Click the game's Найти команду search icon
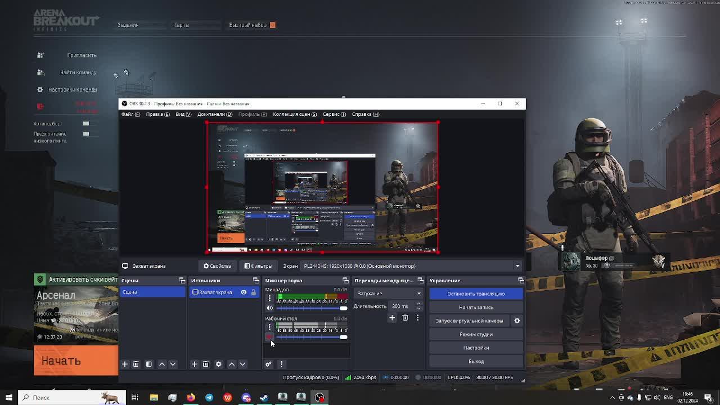 [40, 72]
